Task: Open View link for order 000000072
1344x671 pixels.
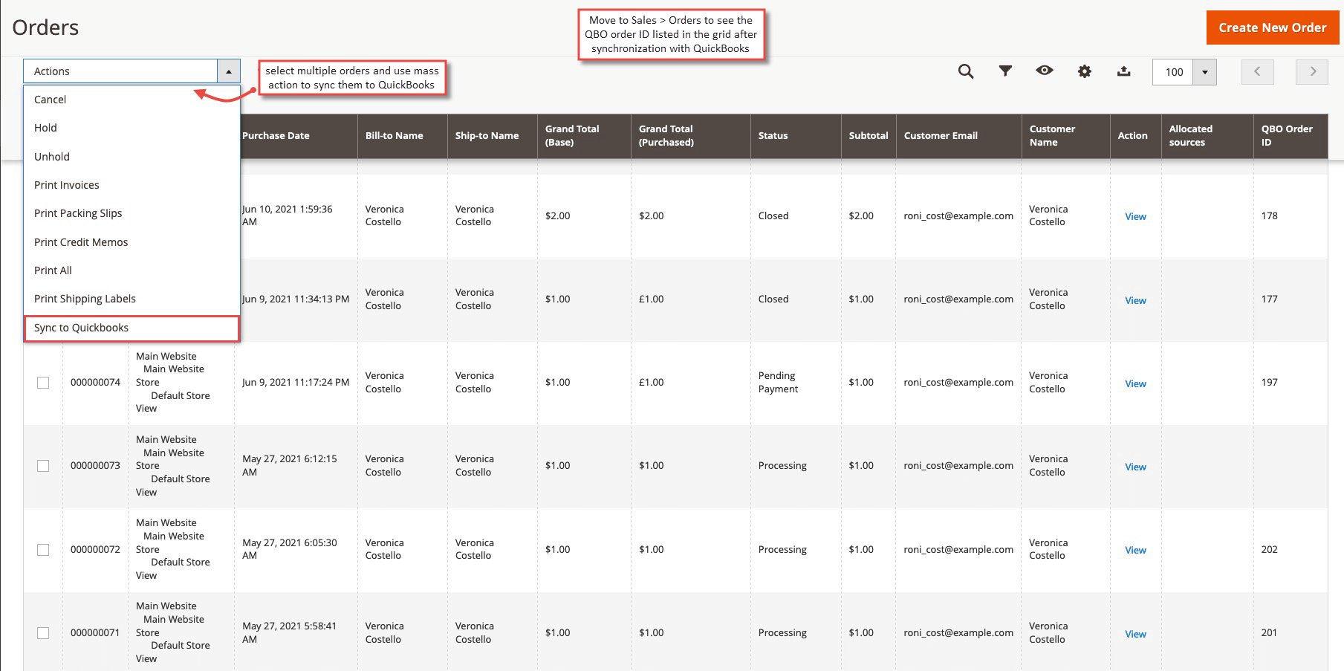Action: pyautogui.click(x=1135, y=550)
